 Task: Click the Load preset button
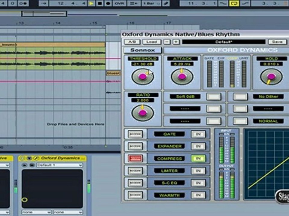(x=151, y=42)
